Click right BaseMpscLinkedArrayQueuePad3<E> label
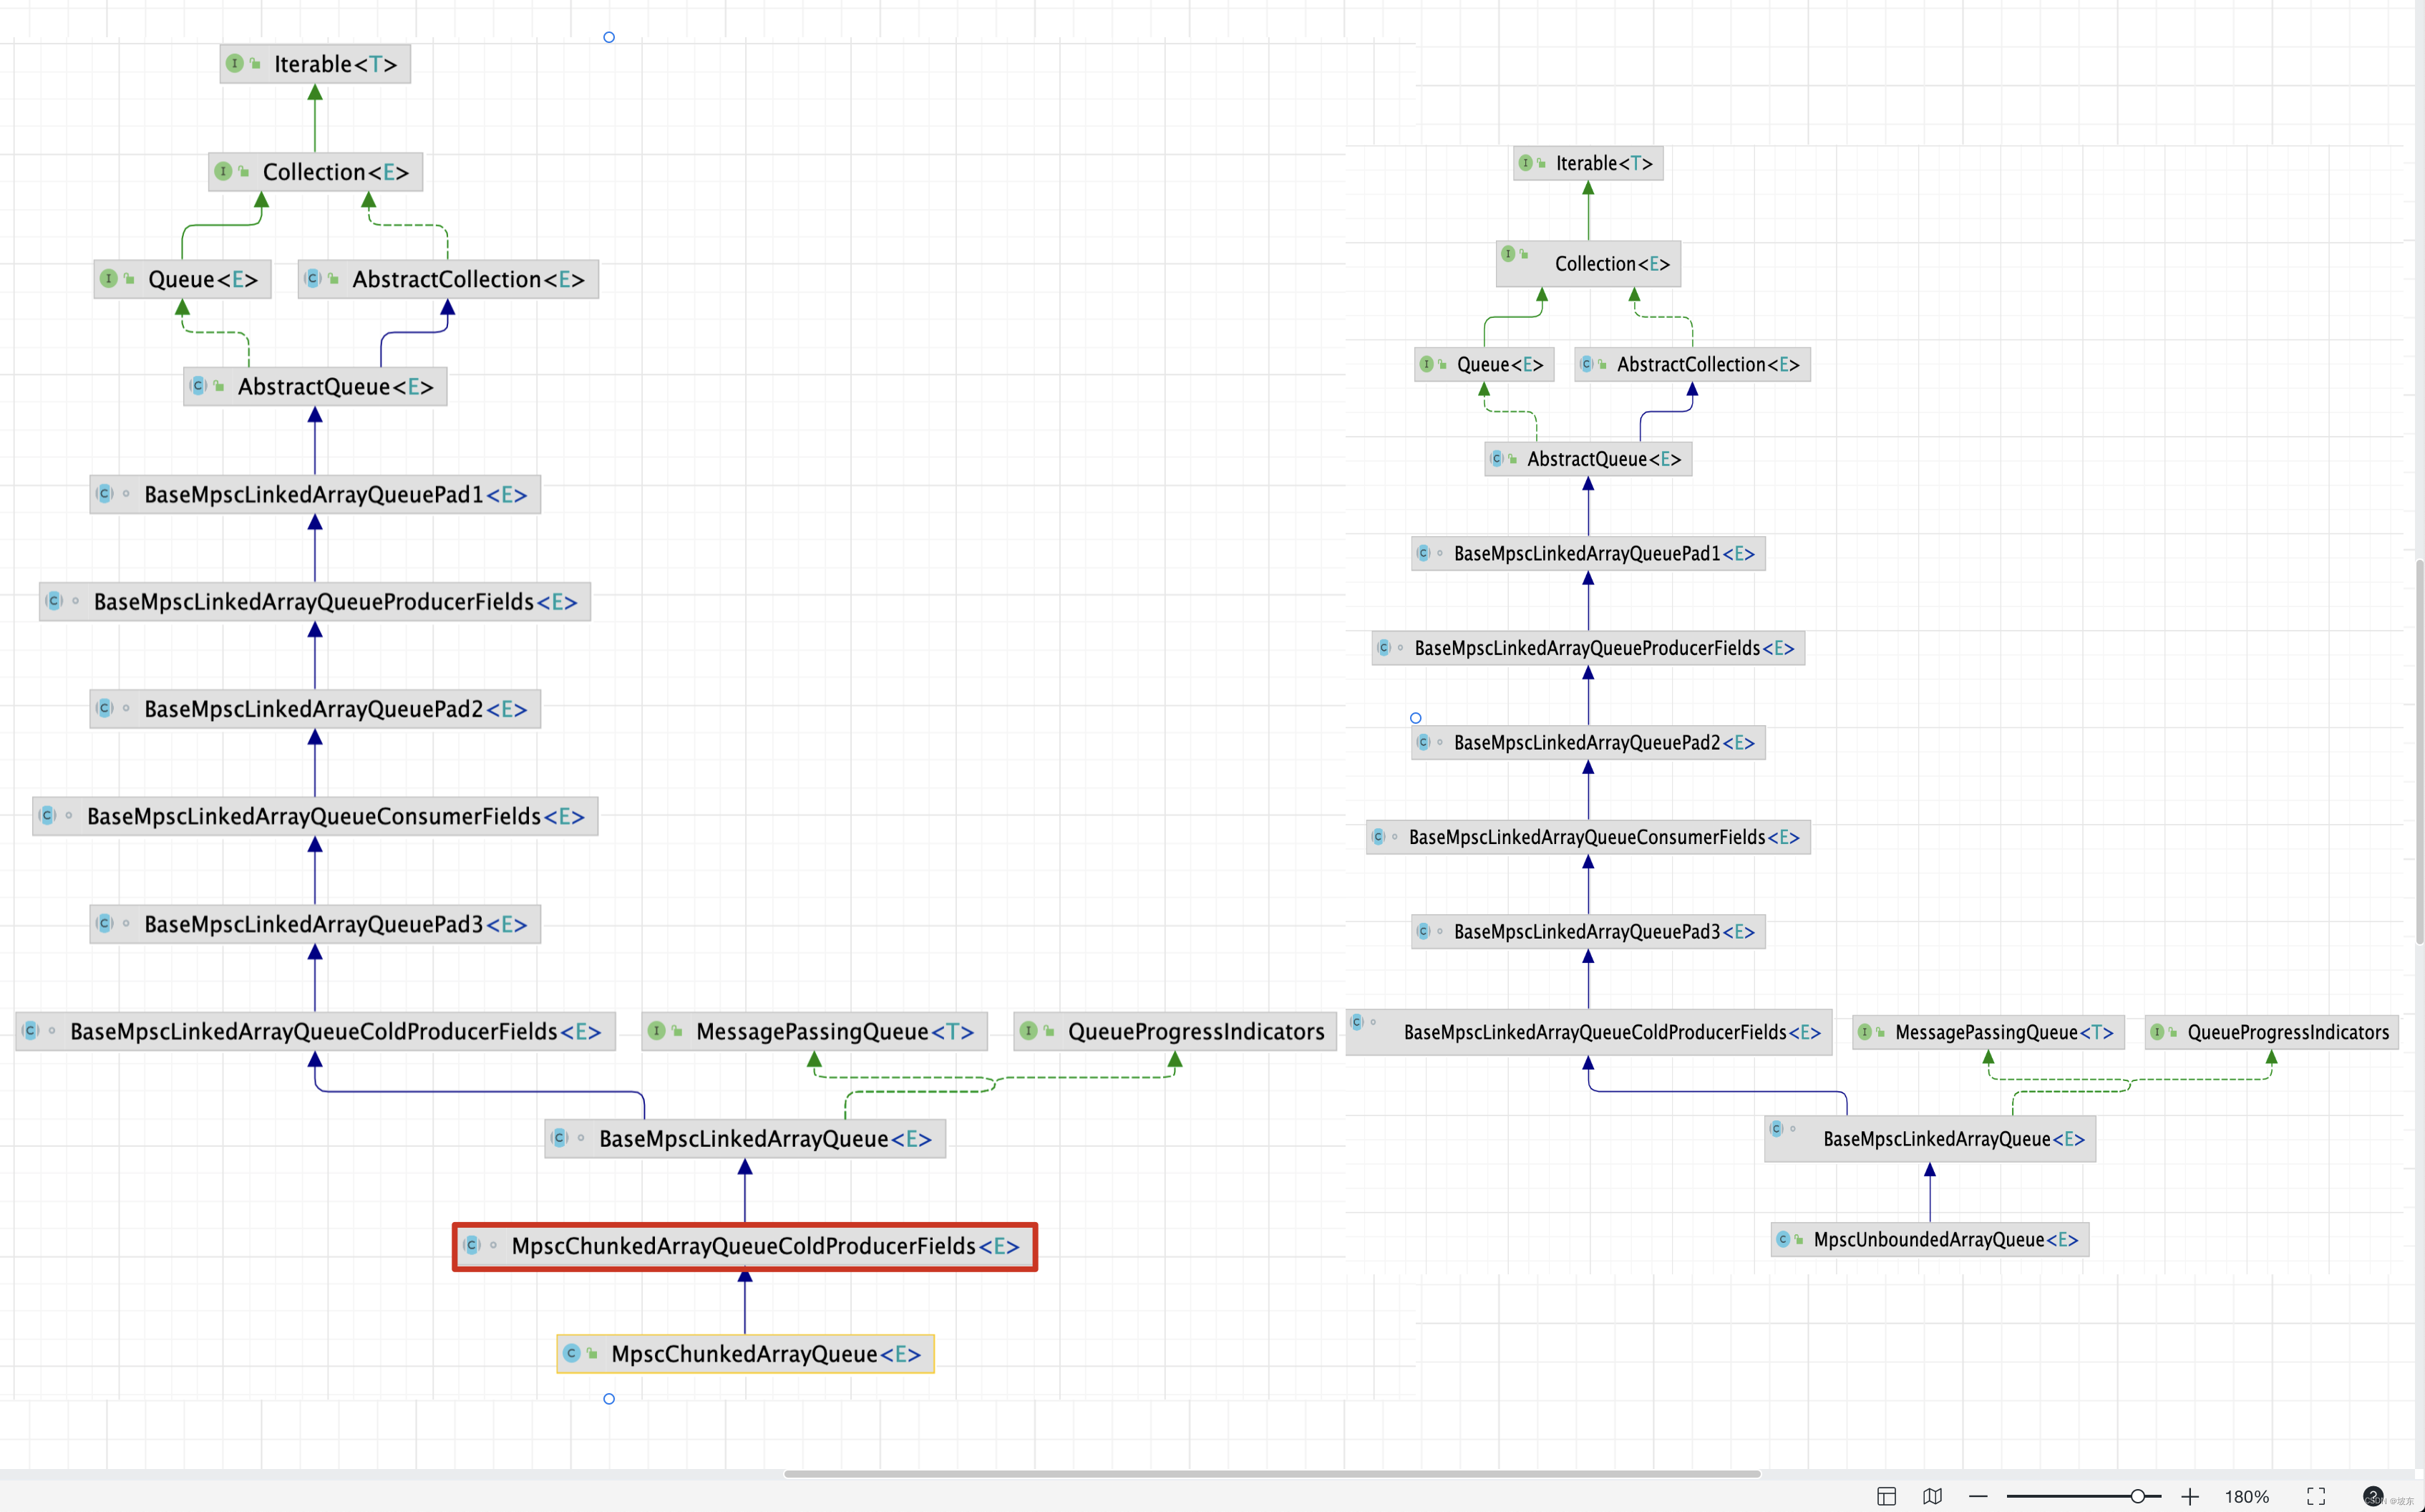The image size is (2425, 1512). pyautogui.click(x=1603, y=931)
